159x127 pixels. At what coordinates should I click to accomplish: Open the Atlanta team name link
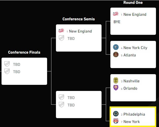130,55
